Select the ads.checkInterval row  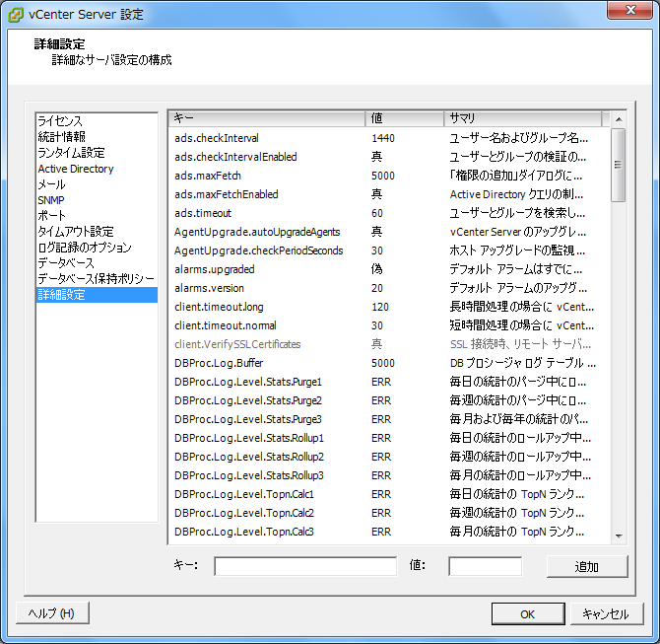389,138
